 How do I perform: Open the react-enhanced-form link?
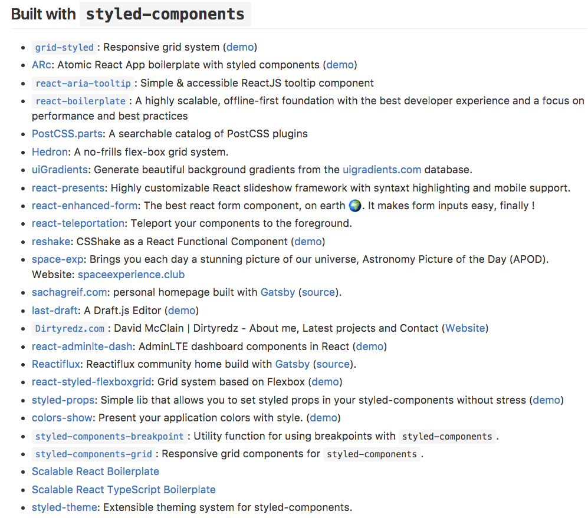tap(85, 206)
